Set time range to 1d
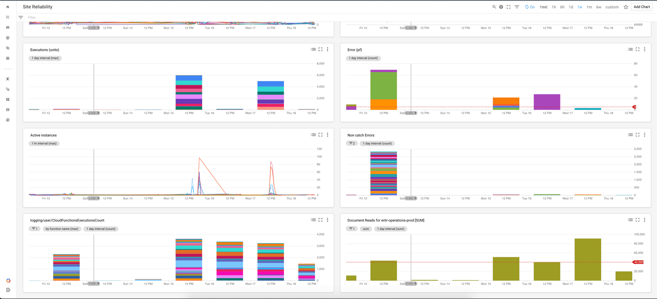The height and width of the screenshot is (299, 657). (x=571, y=7)
